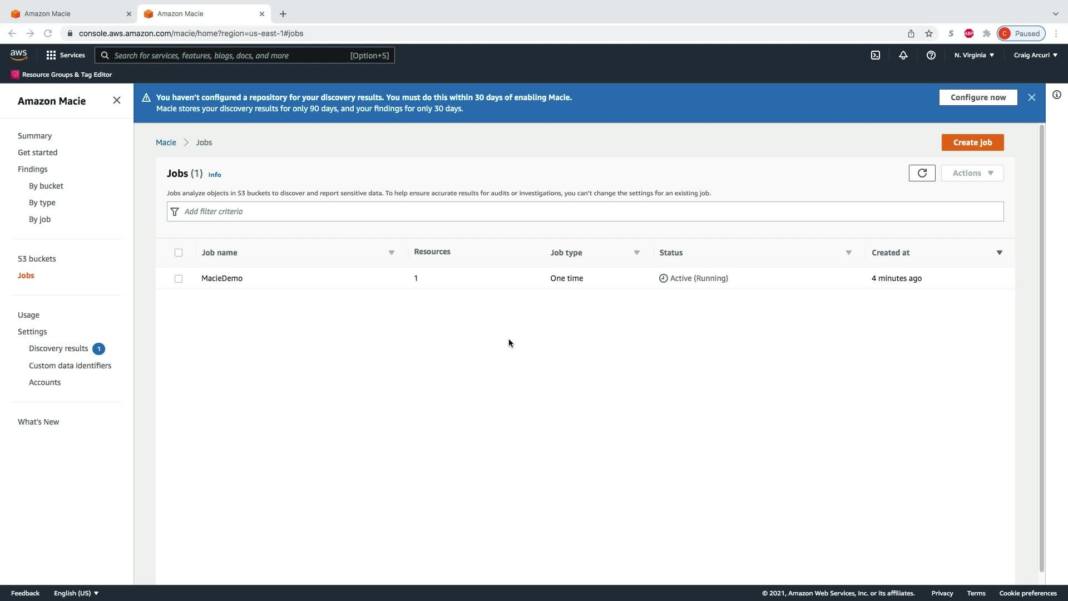1068x601 pixels.
Task: Refresh the jobs table
Action: tap(922, 173)
